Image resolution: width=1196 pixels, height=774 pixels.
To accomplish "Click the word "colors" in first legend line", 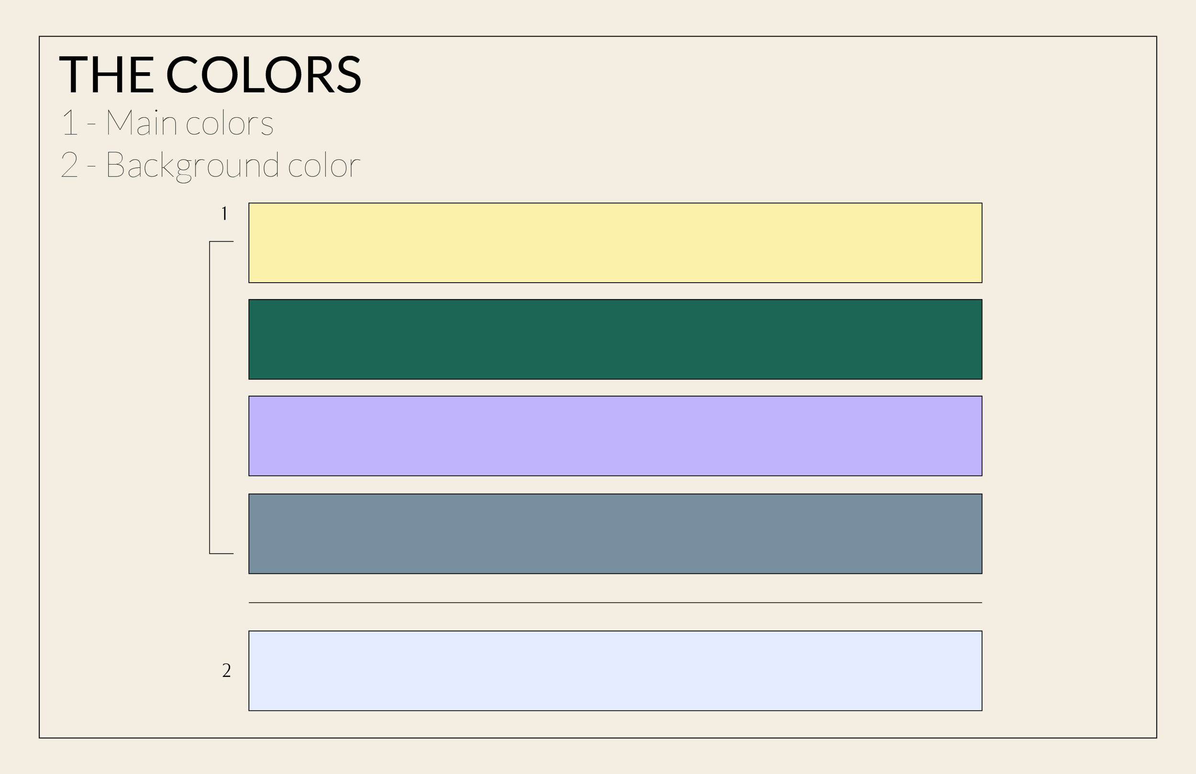I will pyautogui.click(x=230, y=123).
